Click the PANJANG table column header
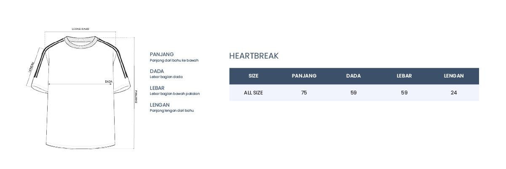Screen dimensions: 506x169 coord(304,76)
